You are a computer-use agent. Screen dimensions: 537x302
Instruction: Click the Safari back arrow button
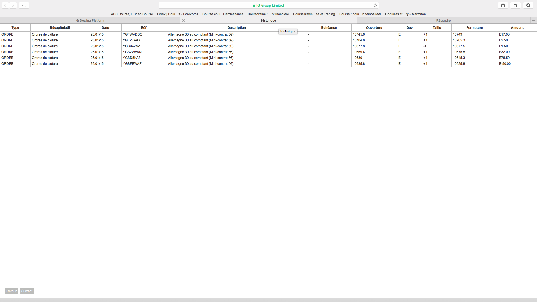point(5,5)
